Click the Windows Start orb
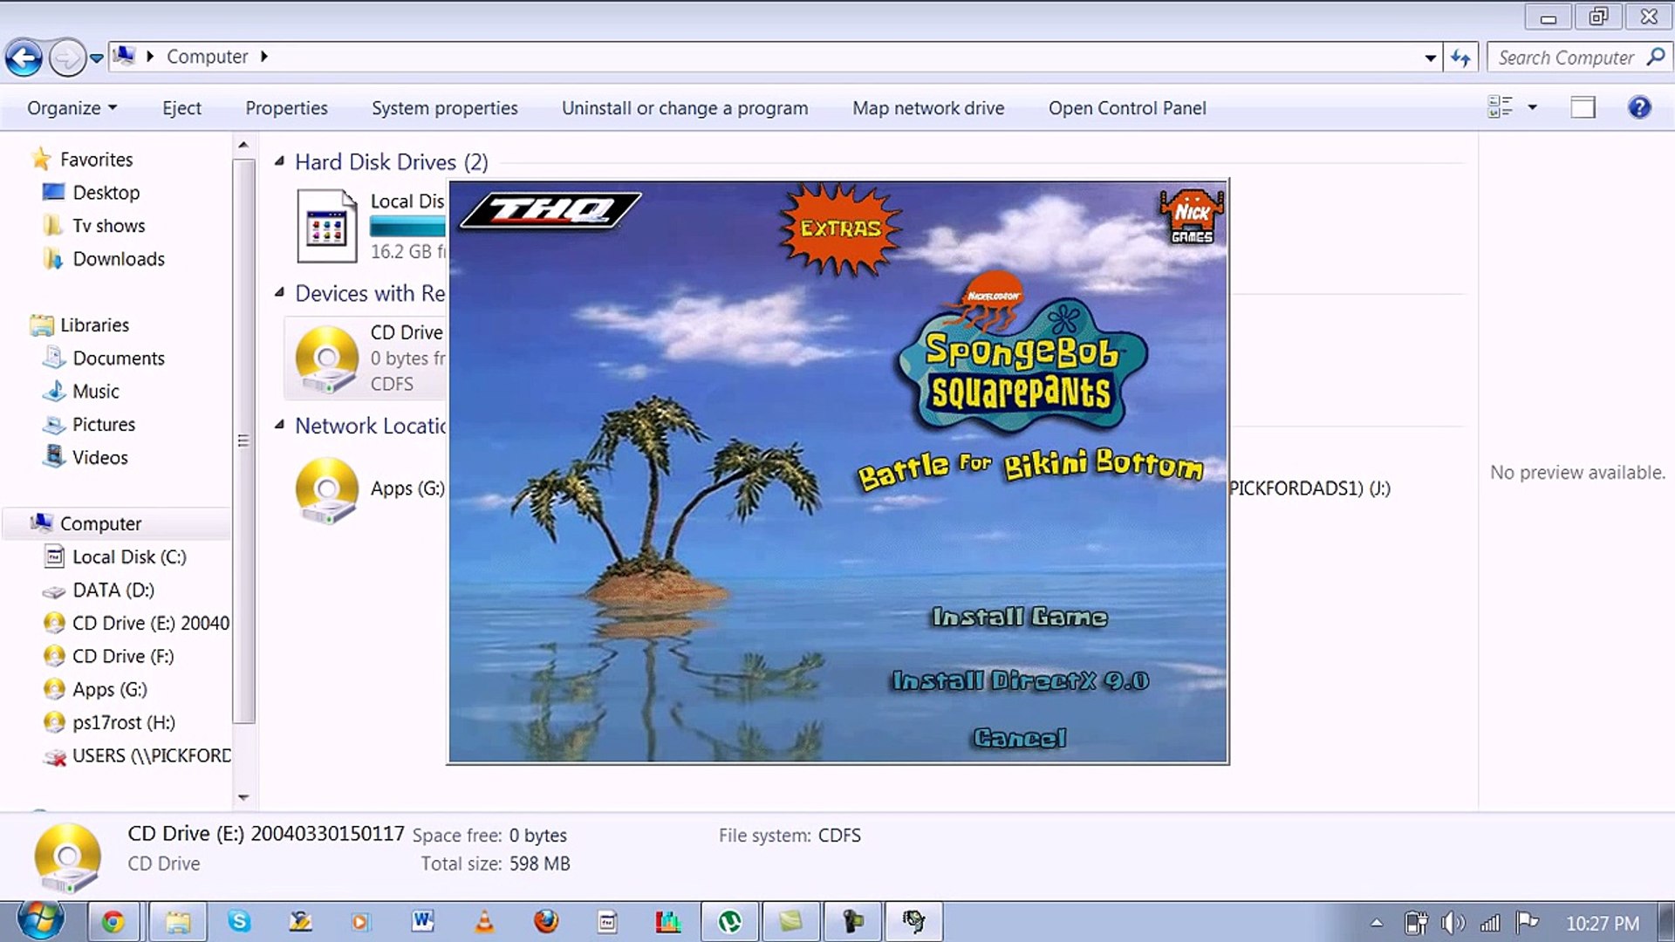This screenshot has height=942, width=1675. [x=39, y=920]
